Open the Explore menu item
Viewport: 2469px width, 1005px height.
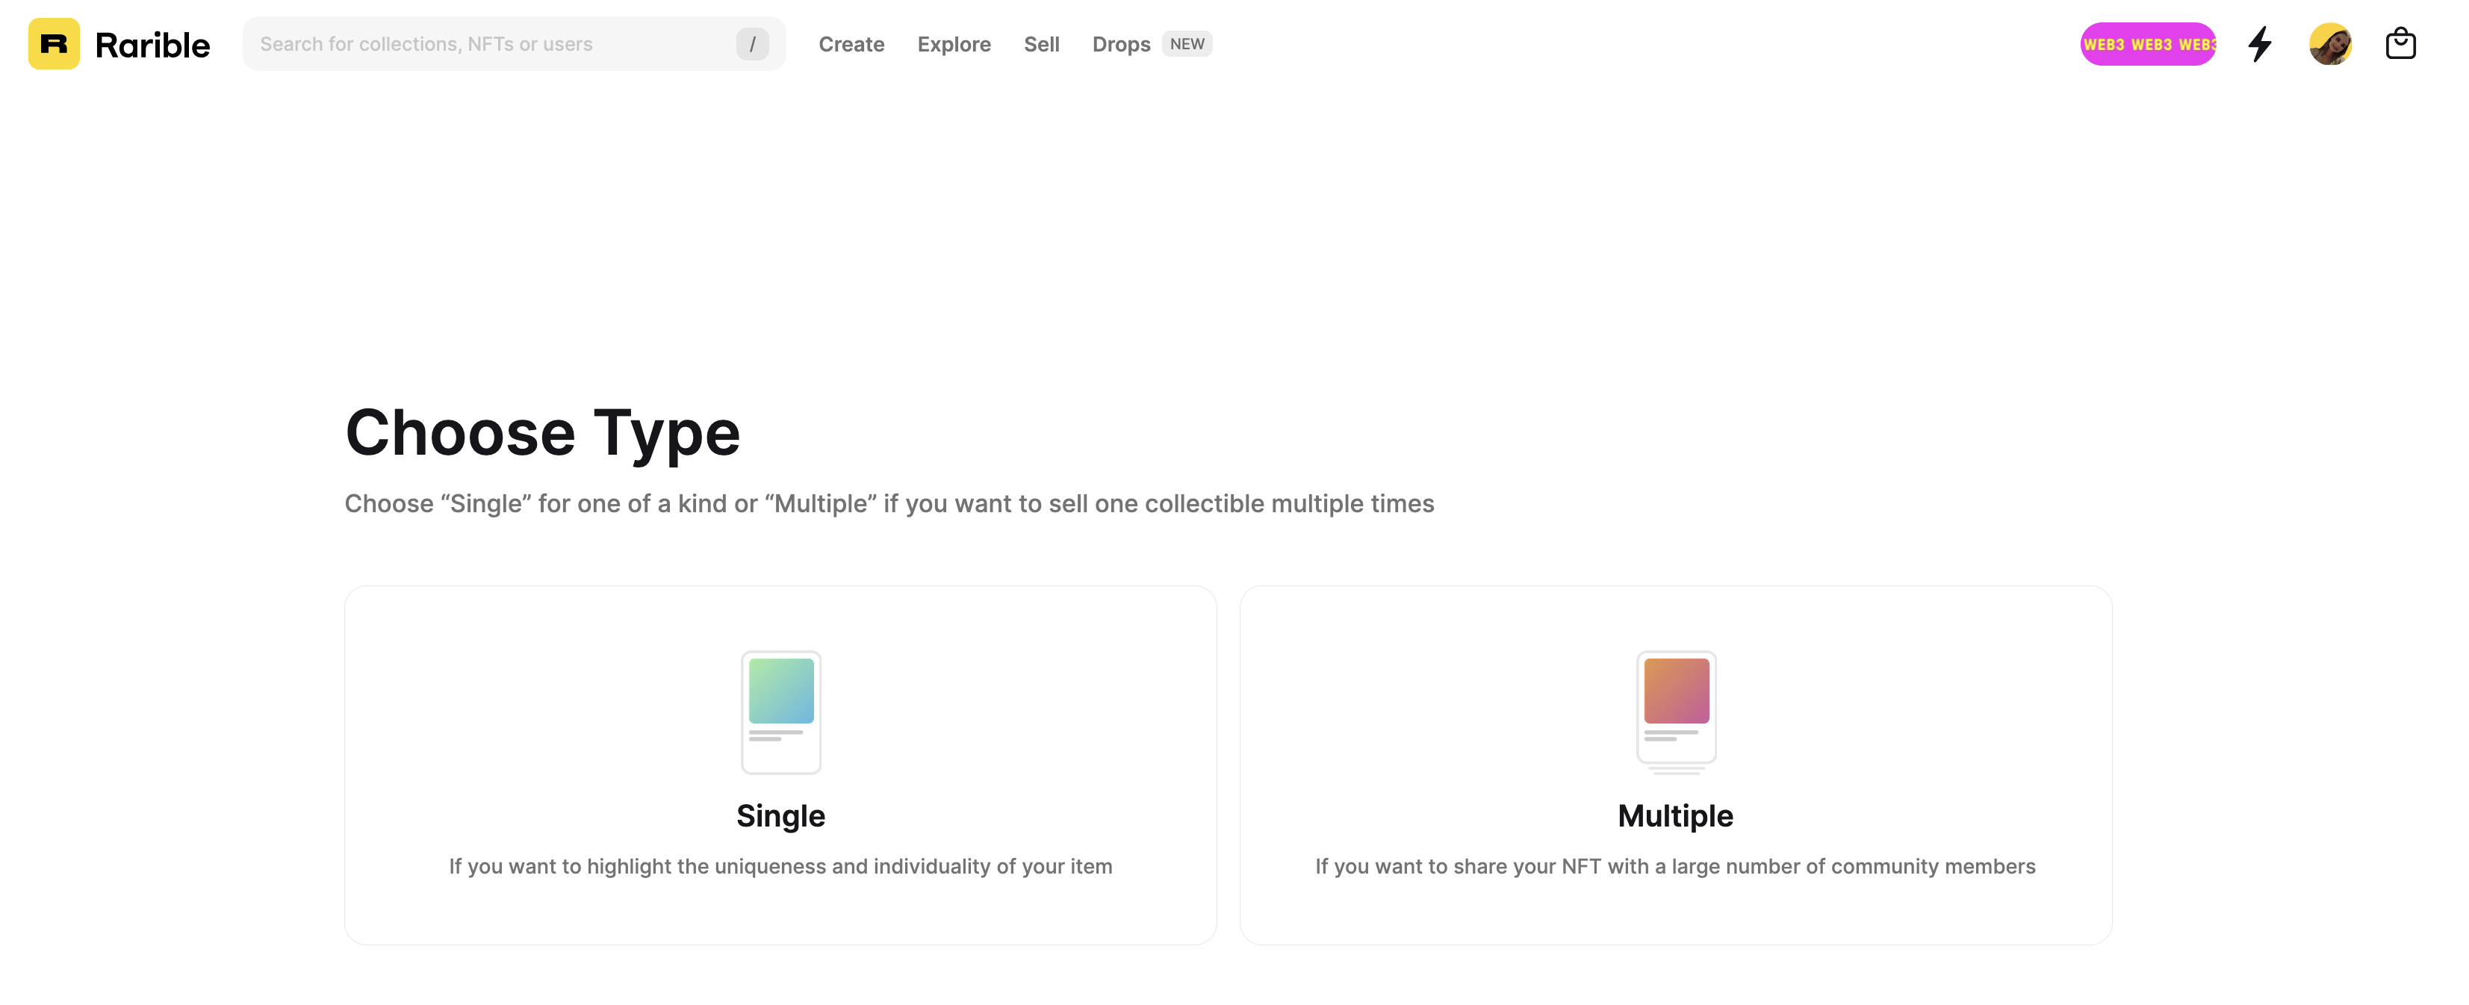(x=954, y=44)
